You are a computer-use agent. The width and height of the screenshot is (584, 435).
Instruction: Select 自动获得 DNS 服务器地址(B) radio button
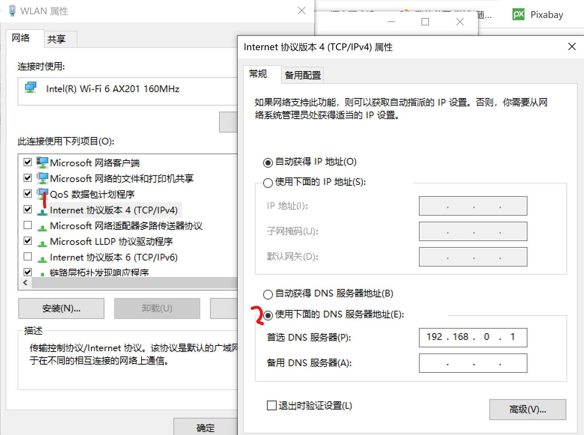coord(268,294)
